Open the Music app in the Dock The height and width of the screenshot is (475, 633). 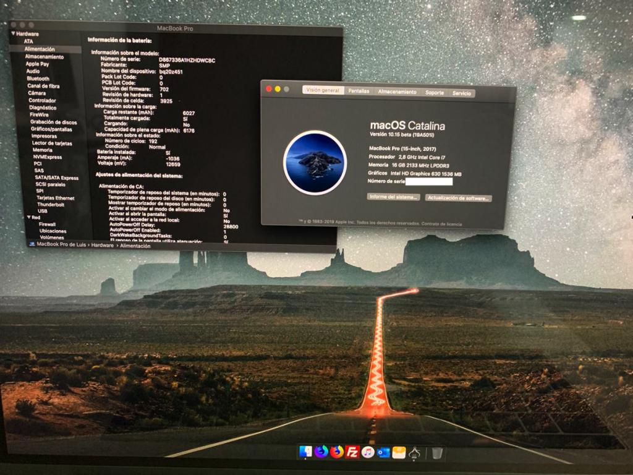(x=368, y=452)
